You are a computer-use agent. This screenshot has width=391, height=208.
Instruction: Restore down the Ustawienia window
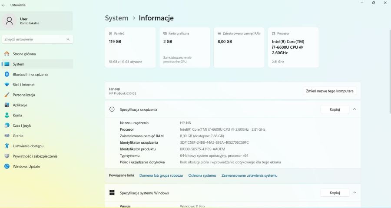pos(374,3)
